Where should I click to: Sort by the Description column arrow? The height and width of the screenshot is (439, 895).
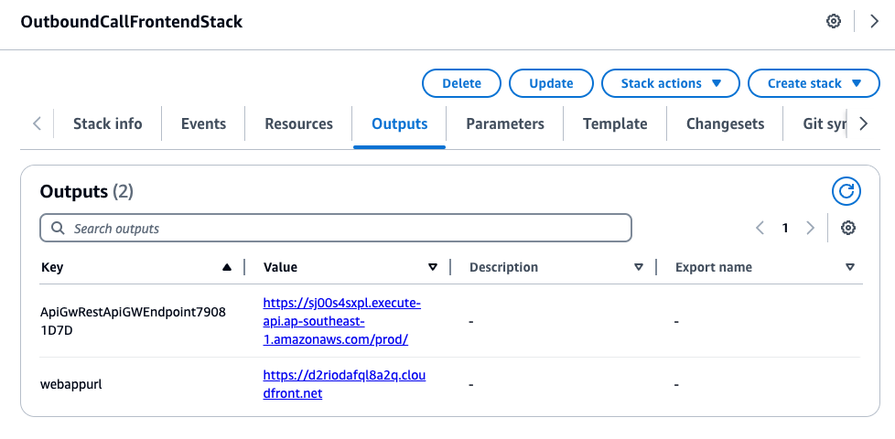point(639,268)
